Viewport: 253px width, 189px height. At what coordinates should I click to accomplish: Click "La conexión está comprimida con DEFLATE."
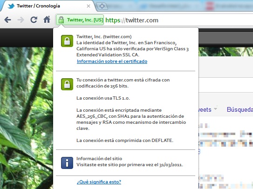(125, 140)
